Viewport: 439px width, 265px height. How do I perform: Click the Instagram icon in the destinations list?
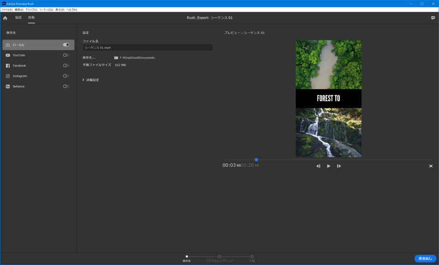pyautogui.click(x=8, y=76)
